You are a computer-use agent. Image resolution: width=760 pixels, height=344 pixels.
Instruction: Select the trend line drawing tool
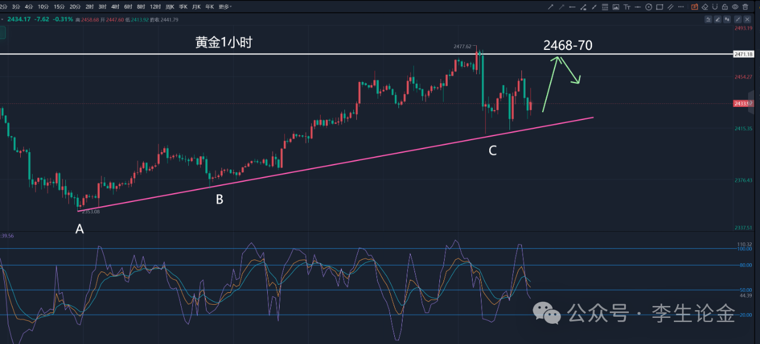pyautogui.click(x=550, y=7)
